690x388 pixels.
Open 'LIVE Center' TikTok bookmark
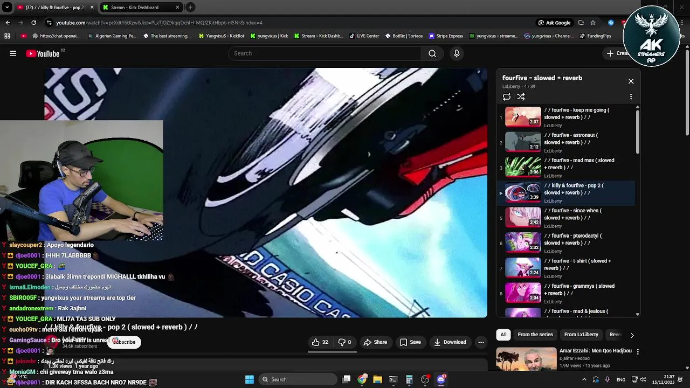pos(364,36)
